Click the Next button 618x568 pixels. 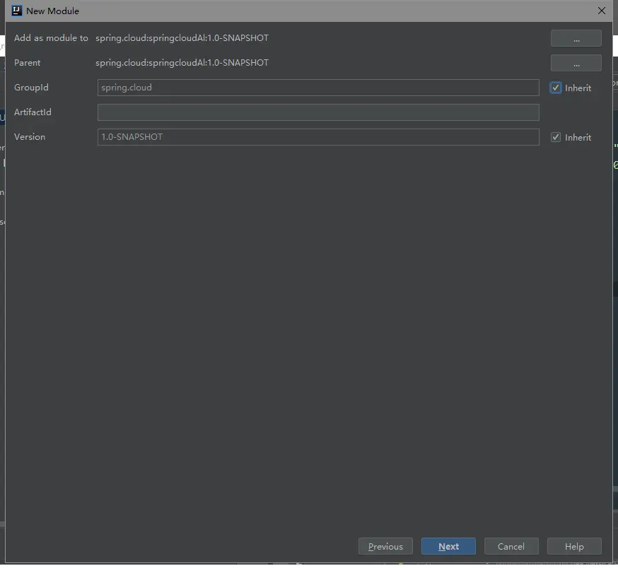(448, 546)
